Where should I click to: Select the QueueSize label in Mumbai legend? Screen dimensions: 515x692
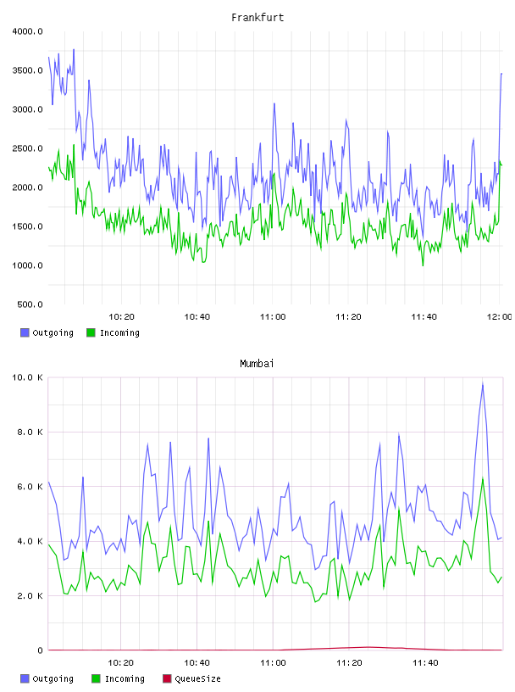[x=197, y=678]
